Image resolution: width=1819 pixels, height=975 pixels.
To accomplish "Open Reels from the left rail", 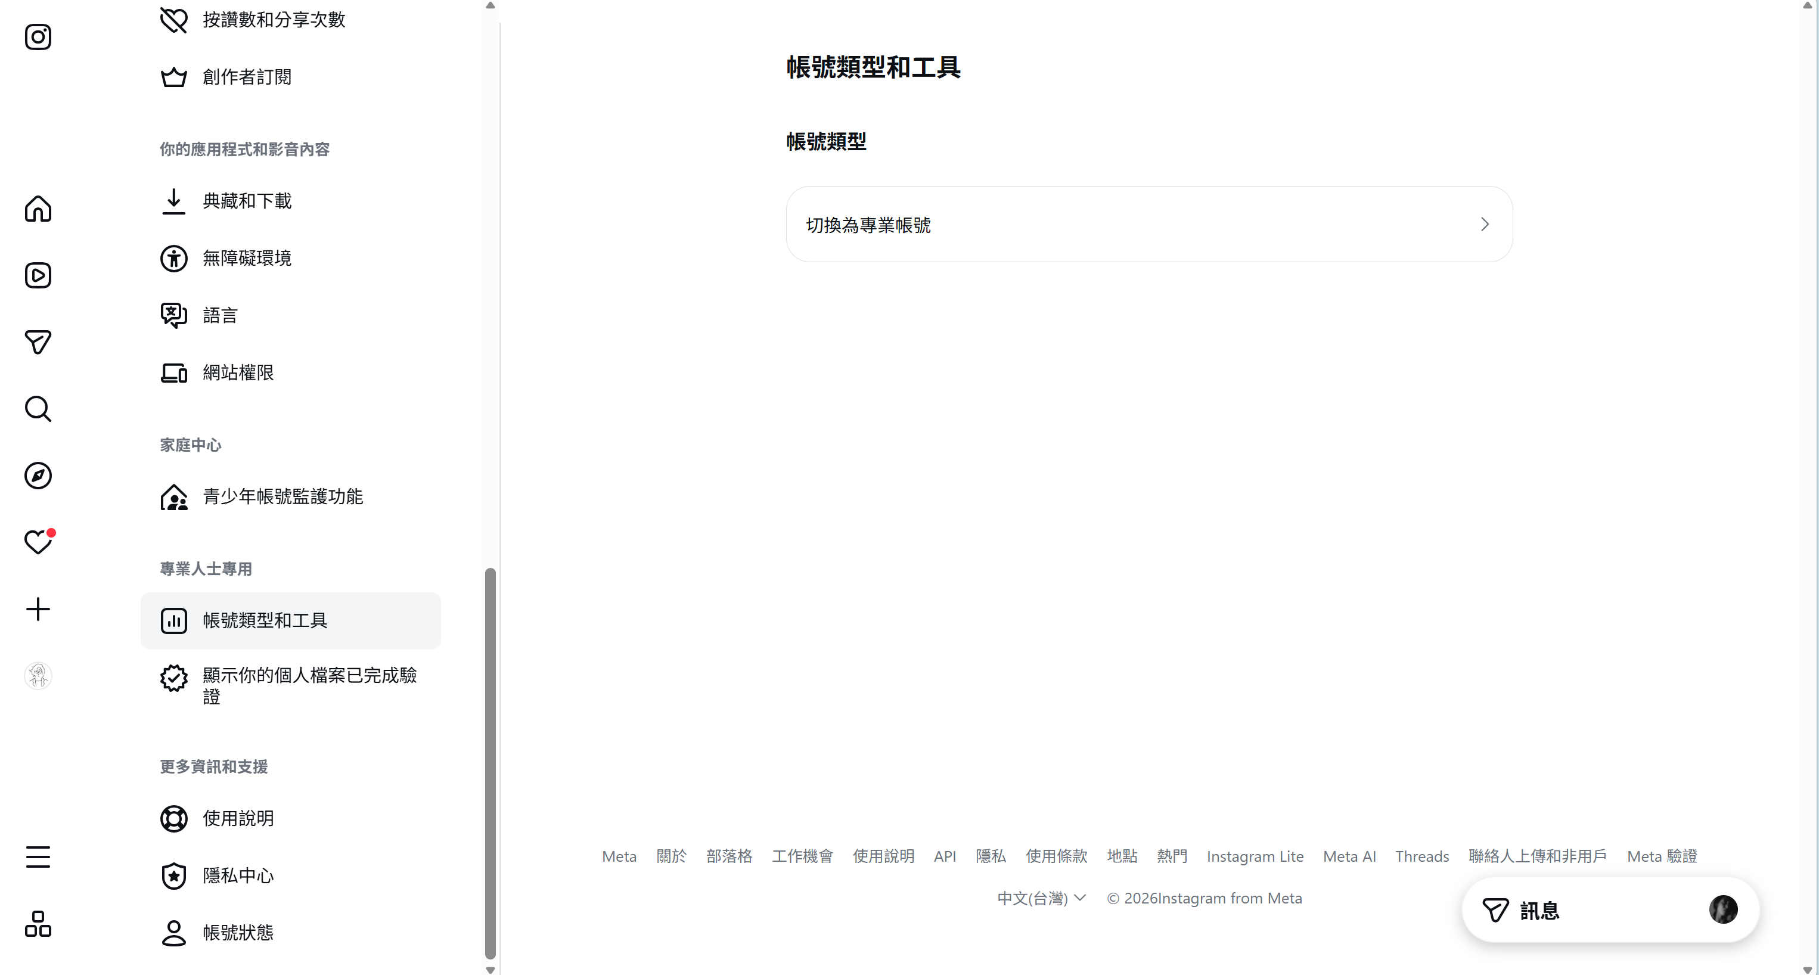I will [x=38, y=275].
